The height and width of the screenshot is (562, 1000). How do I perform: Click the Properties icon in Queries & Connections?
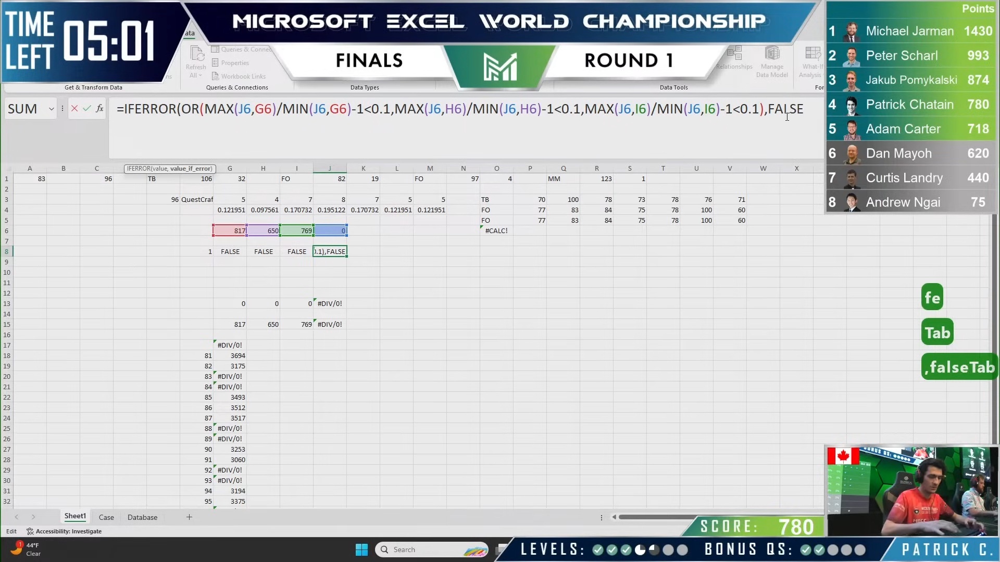point(215,62)
